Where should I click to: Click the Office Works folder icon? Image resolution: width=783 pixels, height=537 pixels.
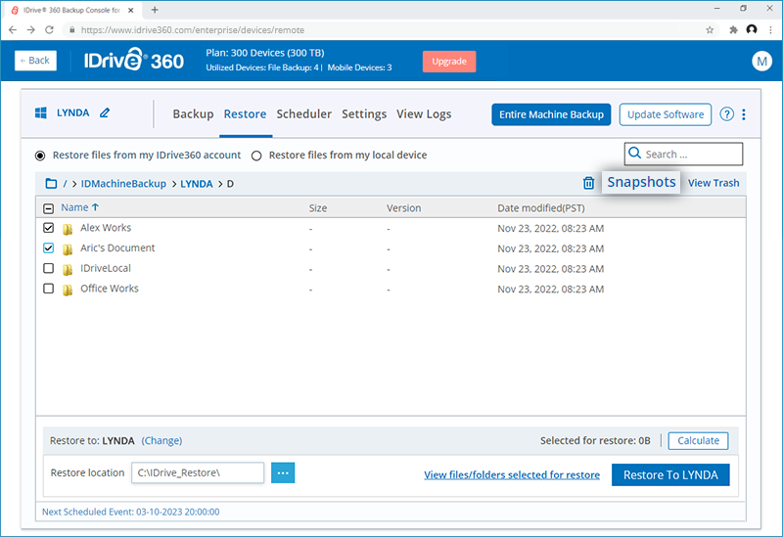[68, 290]
